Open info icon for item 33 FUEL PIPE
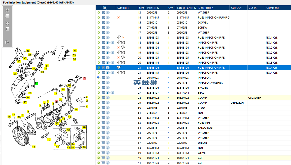Screen dimensions: 291x165 (108, 123)
